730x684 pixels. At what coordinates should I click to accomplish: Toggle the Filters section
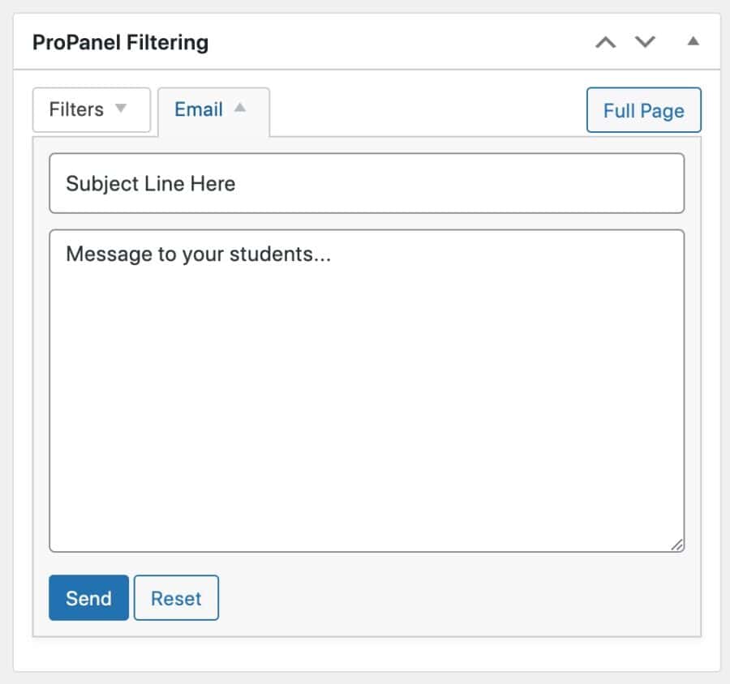click(91, 109)
